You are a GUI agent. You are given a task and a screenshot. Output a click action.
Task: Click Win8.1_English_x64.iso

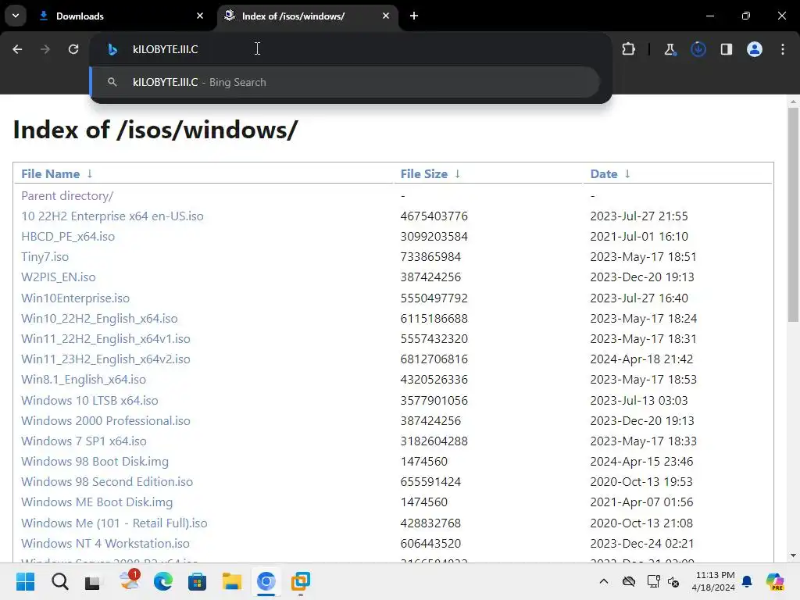pos(84,380)
